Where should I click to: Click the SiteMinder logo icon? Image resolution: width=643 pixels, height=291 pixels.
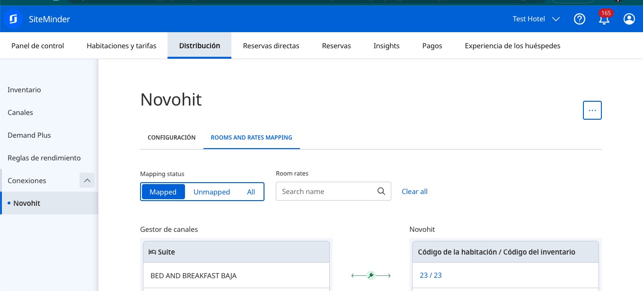pos(13,19)
